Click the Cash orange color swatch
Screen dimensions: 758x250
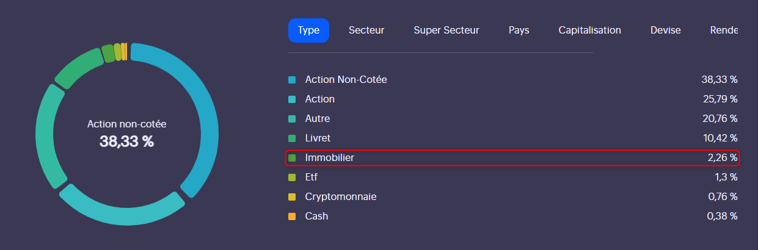[x=292, y=216]
